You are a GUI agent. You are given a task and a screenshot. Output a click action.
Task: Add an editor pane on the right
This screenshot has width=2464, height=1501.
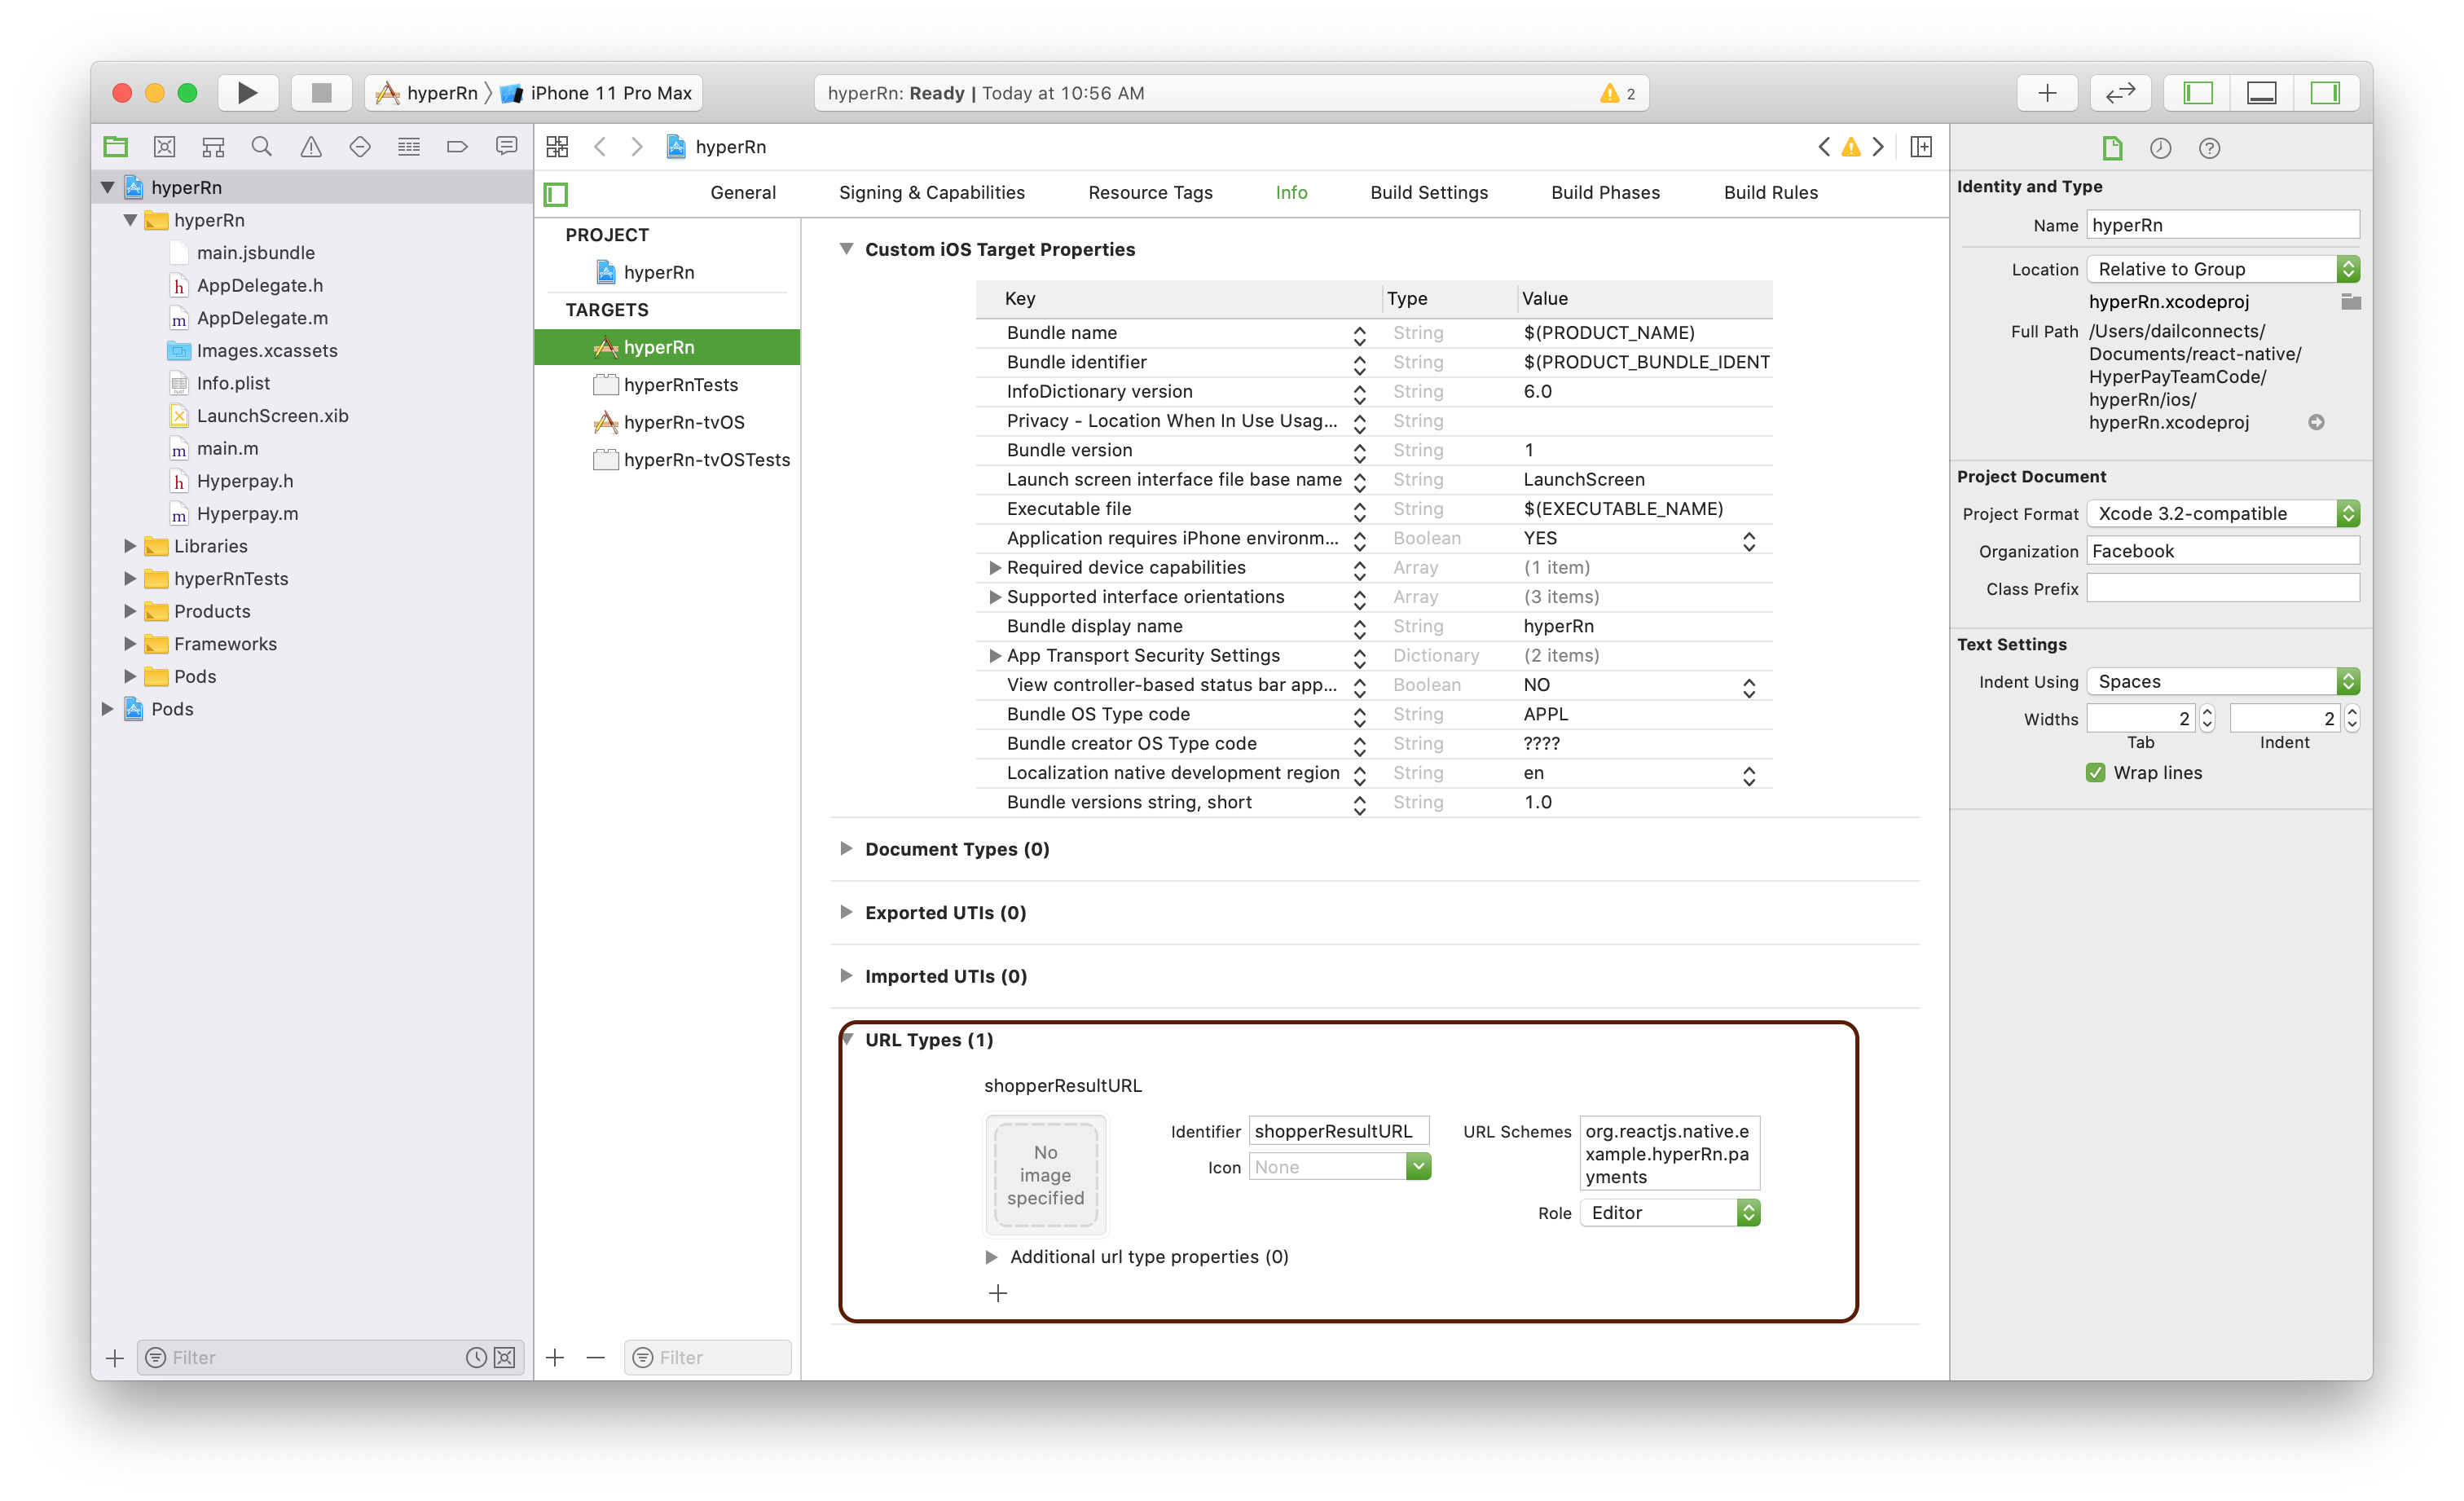[x=1921, y=147]
